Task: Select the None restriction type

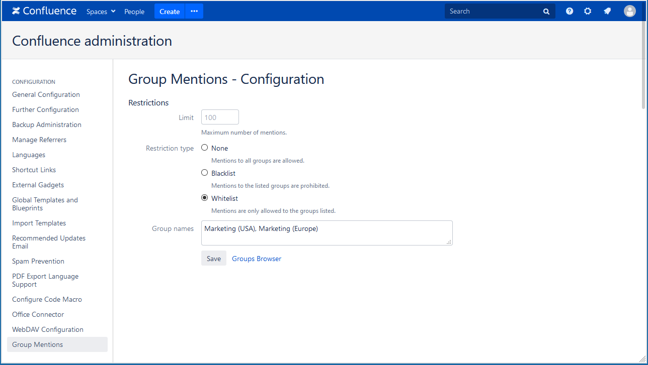Action: pyautogui.click(x=205, y=148)
